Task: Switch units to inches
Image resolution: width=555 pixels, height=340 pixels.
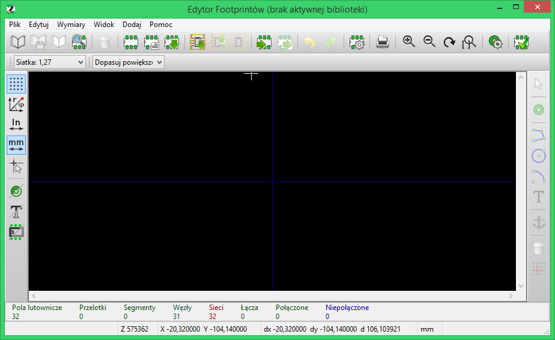Action: coord(16,125)
